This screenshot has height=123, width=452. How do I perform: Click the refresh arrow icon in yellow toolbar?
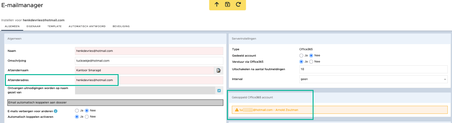238,4
